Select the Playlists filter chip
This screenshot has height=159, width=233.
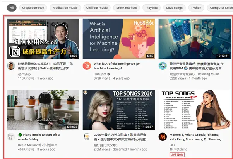point(151,8)
